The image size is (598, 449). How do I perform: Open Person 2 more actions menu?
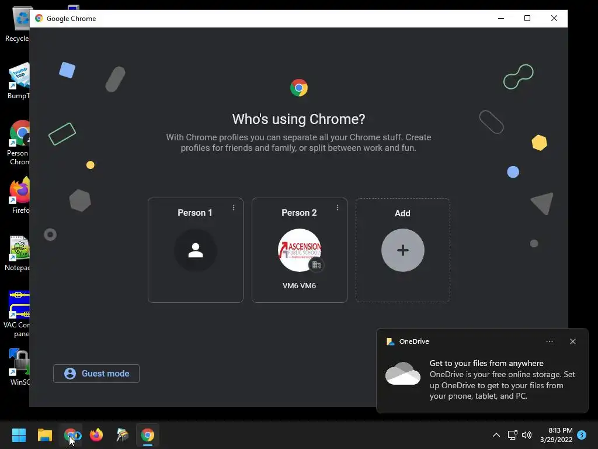(337, 208)
